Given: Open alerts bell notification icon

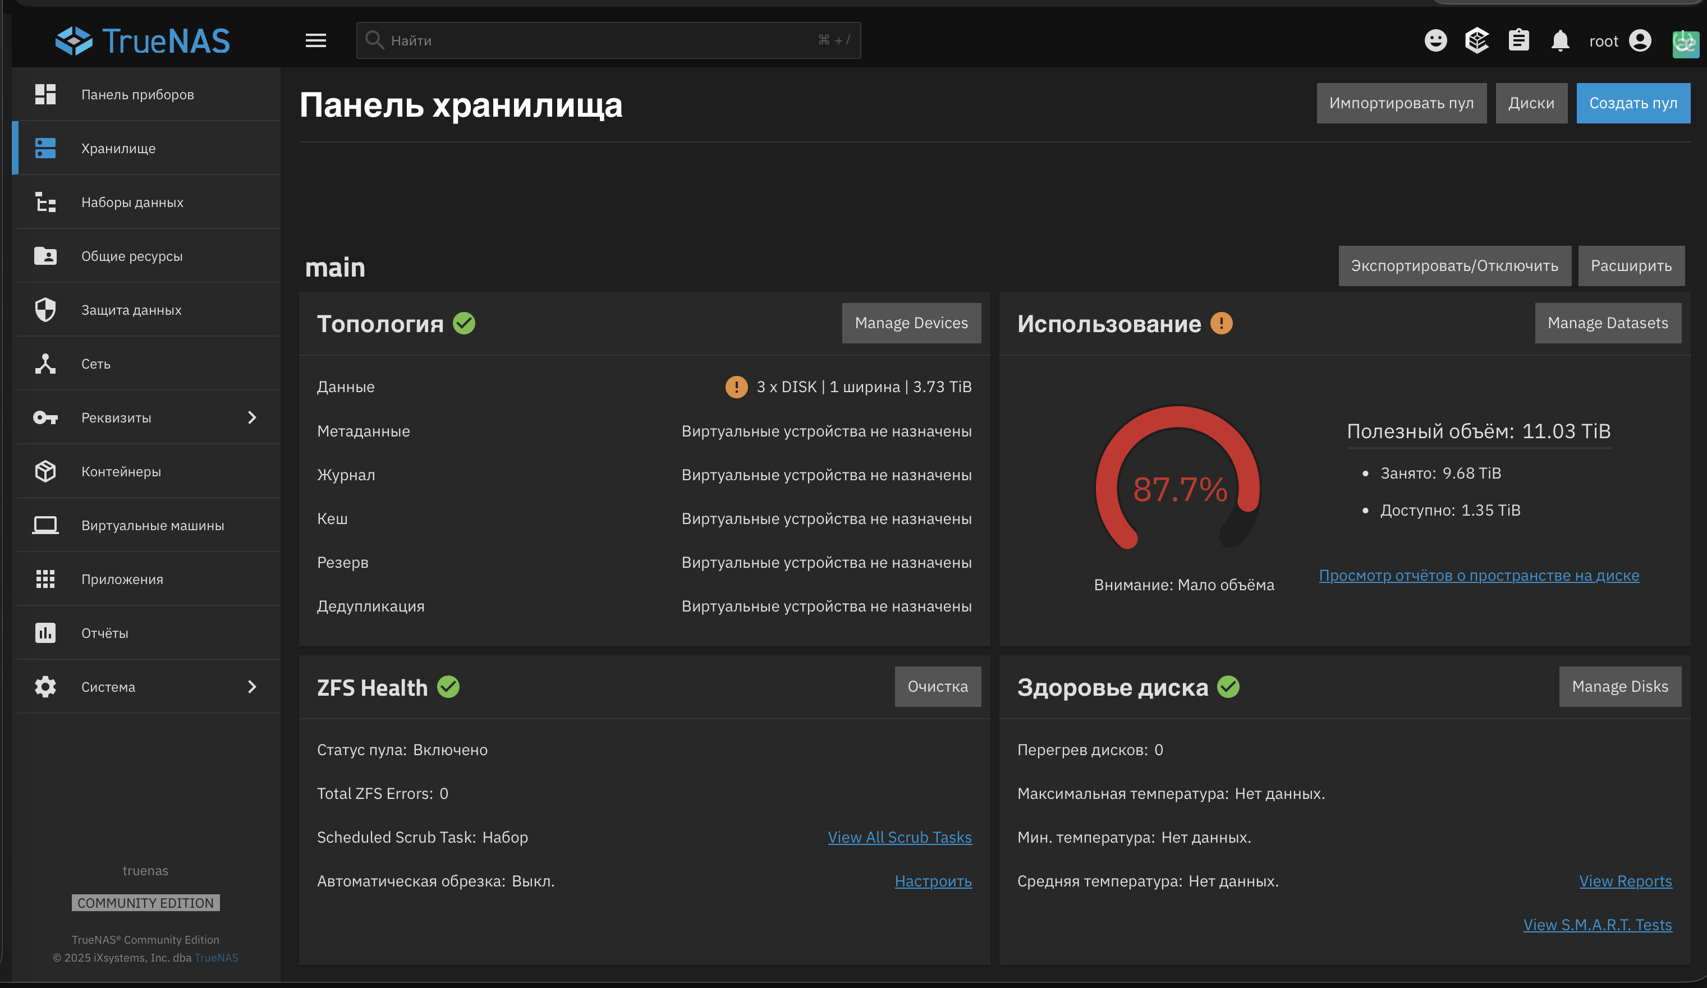Looking at the screenshot, I should pos(1560,40).
